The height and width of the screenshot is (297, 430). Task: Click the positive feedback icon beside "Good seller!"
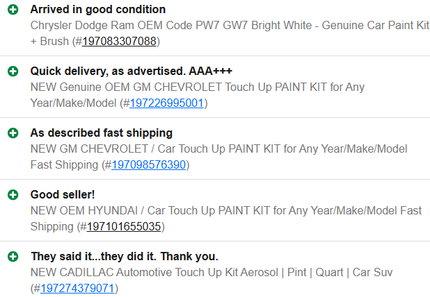[x=12, y=195]
